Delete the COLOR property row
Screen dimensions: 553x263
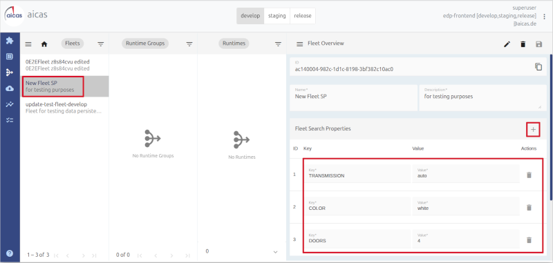pyautogui.click(x=529, y=207)
